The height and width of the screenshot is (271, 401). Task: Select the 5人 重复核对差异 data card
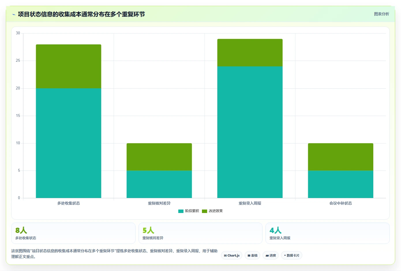(x=200, y=233)
